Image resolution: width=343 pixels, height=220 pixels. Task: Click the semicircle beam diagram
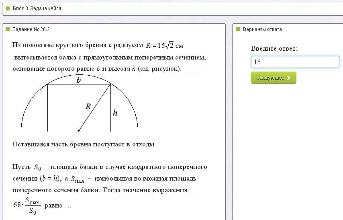click(80, 103)
